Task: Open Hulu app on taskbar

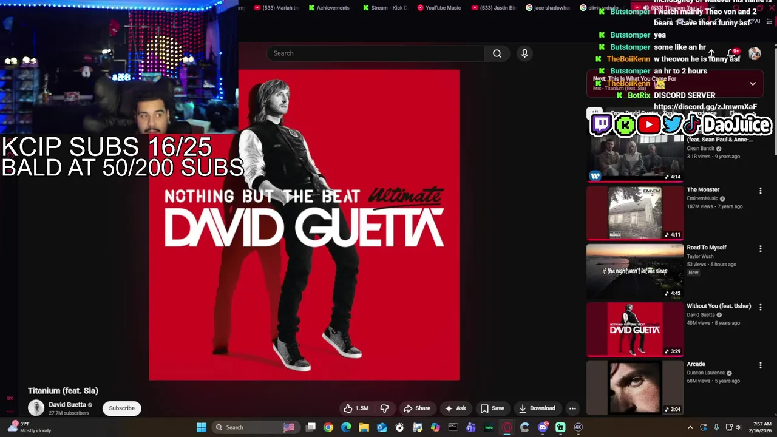Action: point(489,427)
